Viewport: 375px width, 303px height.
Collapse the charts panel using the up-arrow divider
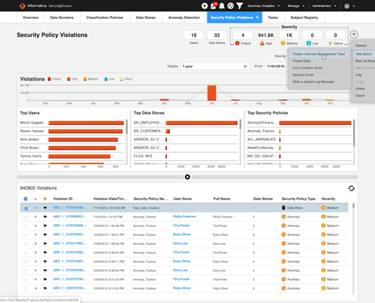(187, 177)
